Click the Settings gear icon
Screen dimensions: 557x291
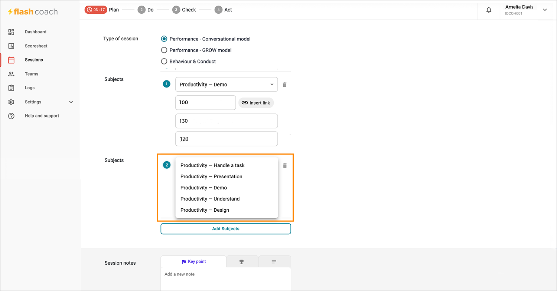tap(11, 102)
